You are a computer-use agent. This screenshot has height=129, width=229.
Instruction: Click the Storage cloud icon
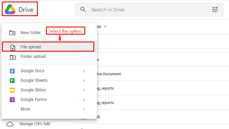(10, 124)
